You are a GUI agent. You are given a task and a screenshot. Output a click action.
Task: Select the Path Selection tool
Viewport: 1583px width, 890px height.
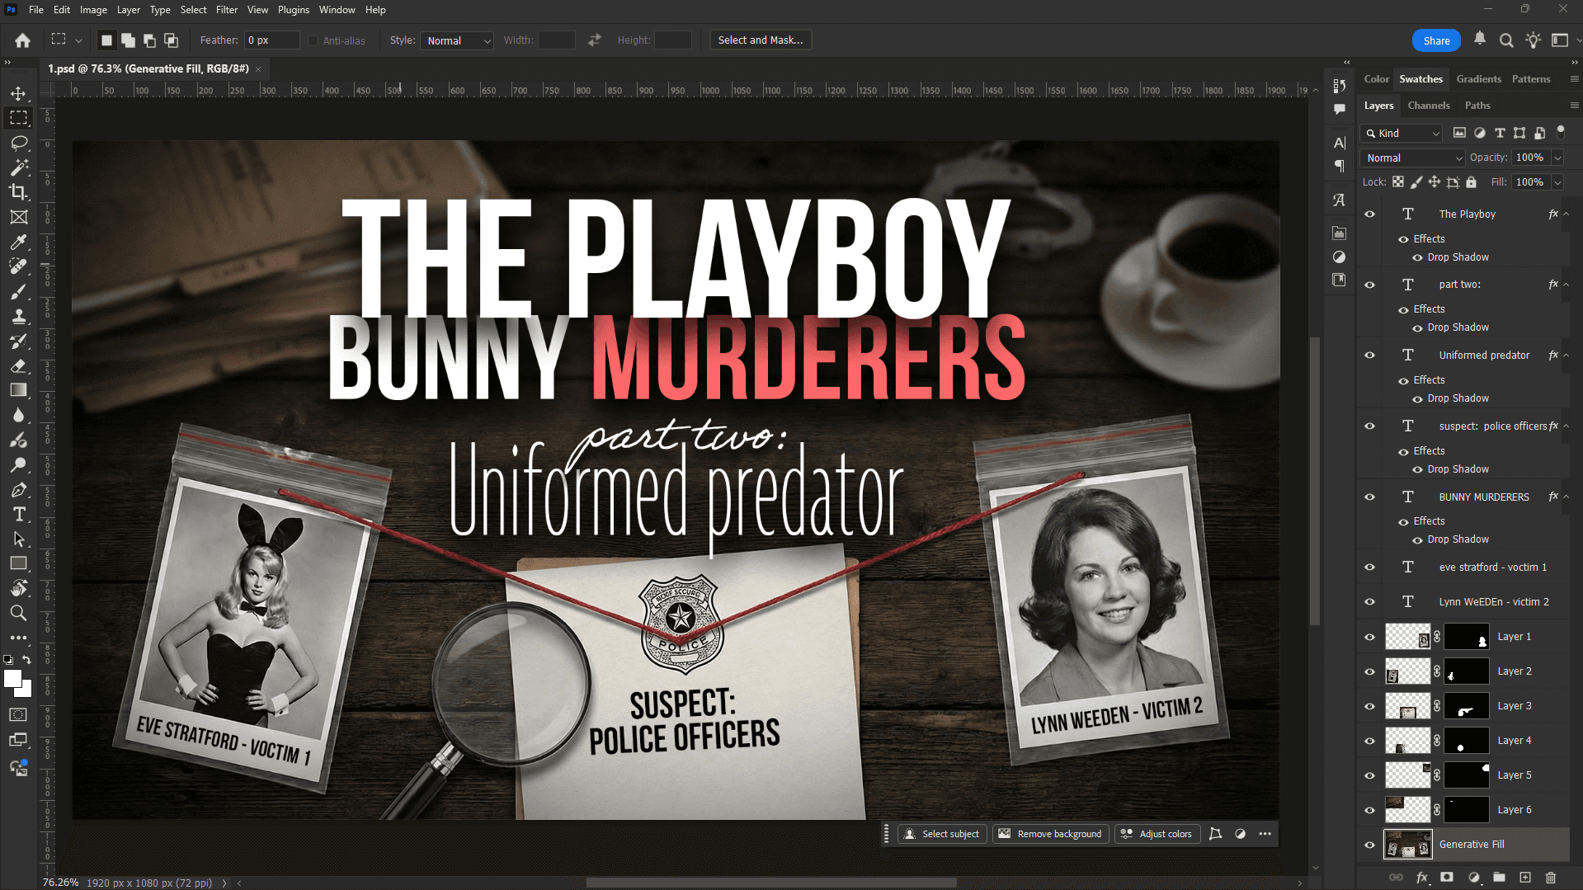18,539
